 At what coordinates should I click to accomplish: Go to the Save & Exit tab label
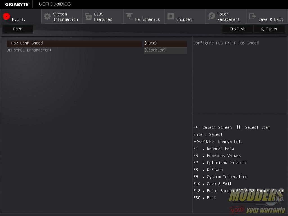pyautogui.click(x=271, y=19)
